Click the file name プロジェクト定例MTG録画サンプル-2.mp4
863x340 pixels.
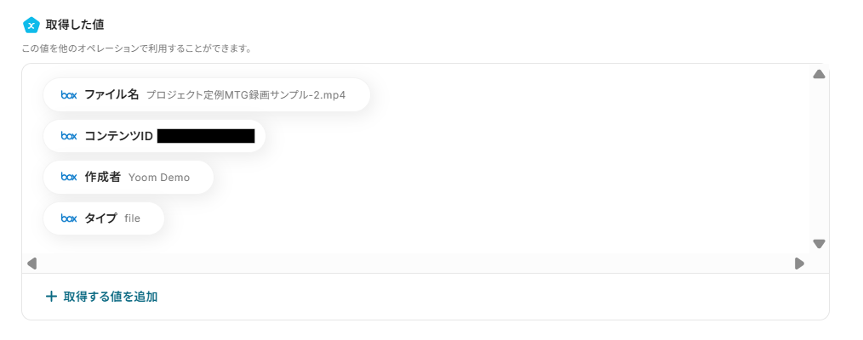coord(245,95)
